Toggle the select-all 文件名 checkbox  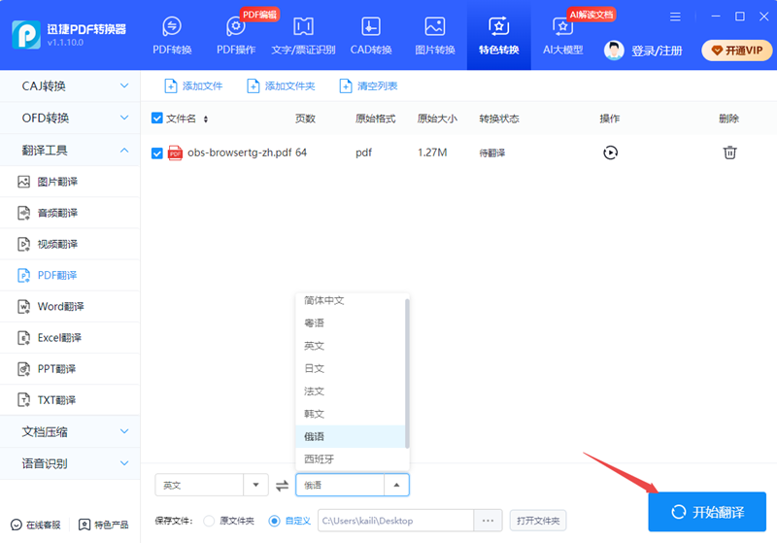pos(157,118)
